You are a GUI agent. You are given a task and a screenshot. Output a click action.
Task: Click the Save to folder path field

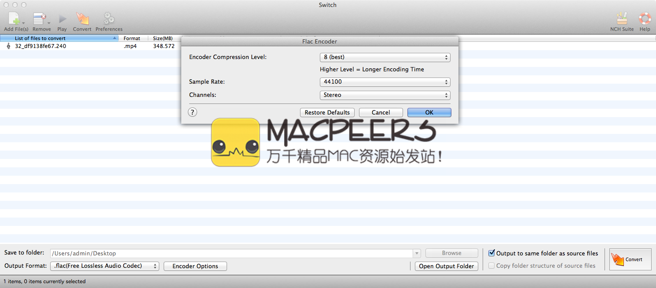(232, 253)
